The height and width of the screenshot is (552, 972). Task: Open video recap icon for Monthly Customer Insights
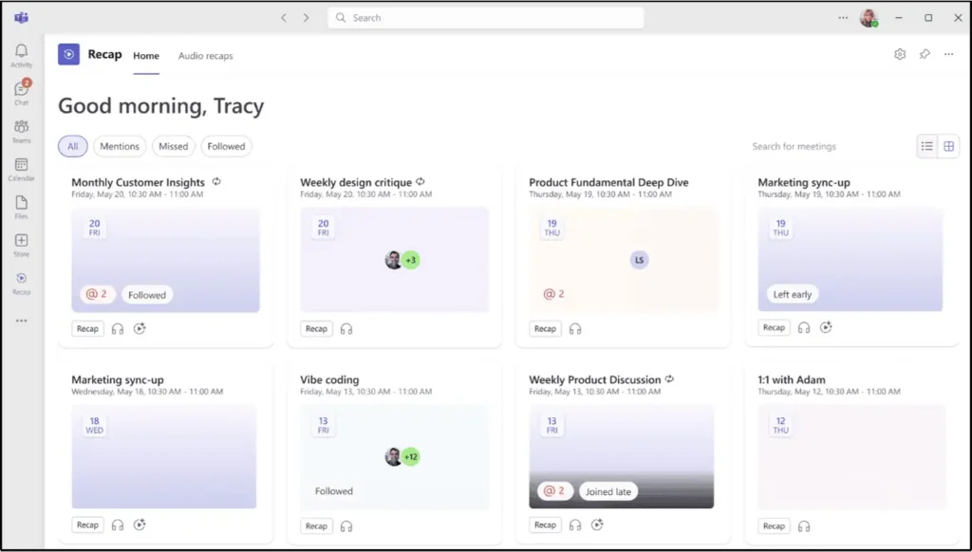tap(140, 328)
